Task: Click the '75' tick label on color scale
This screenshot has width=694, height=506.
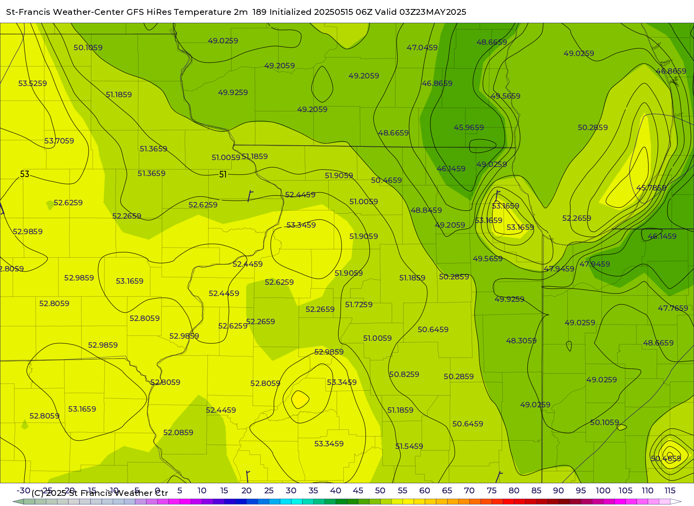Action: (492, 490)
